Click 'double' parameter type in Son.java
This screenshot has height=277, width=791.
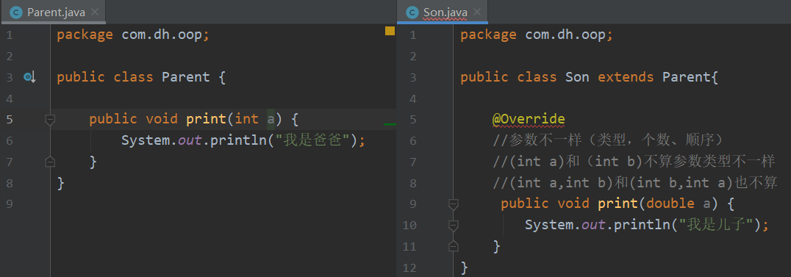pos(670,204)
